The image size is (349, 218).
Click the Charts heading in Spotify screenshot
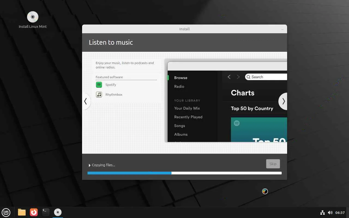coord(243,93)
